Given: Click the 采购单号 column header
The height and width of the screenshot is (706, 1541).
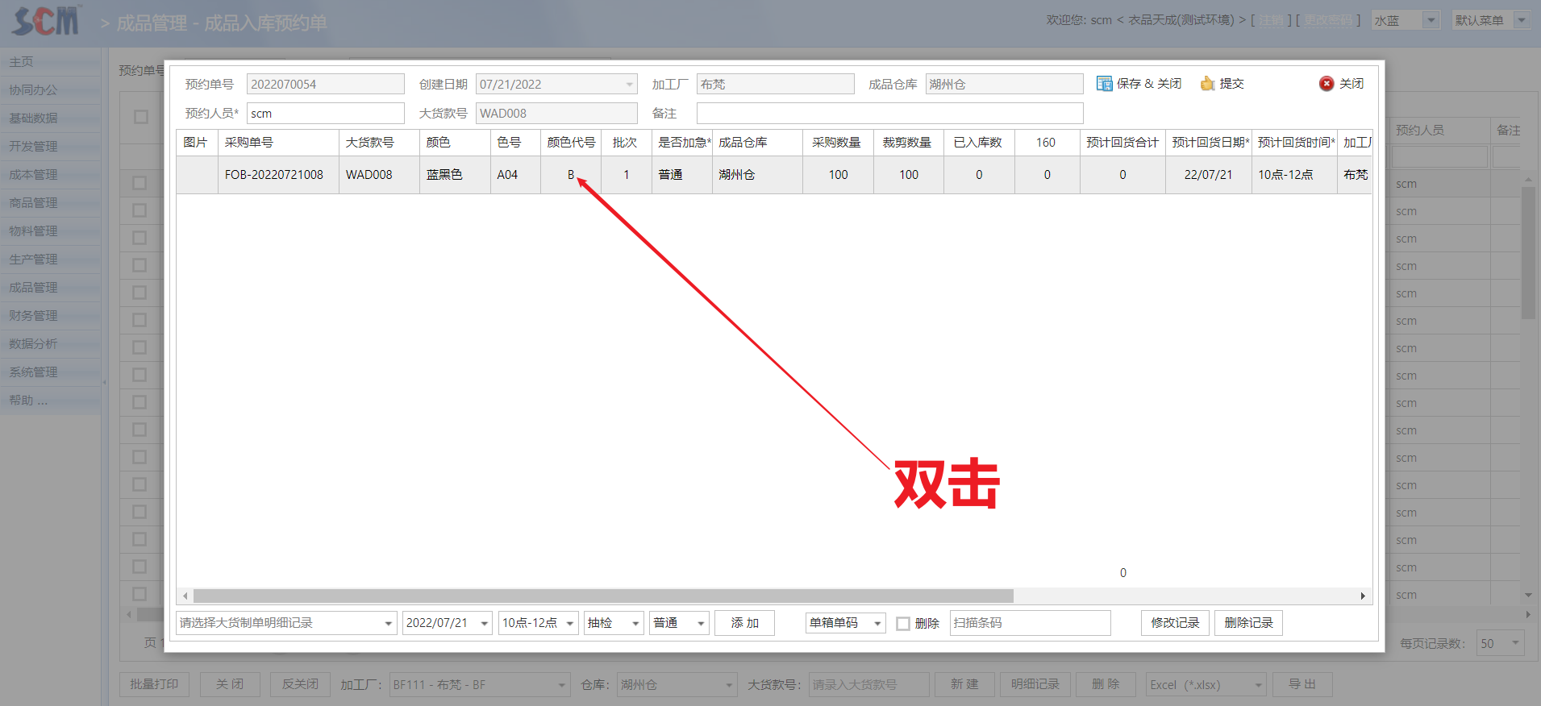Looking at the screenshot, I should (249, 143).
